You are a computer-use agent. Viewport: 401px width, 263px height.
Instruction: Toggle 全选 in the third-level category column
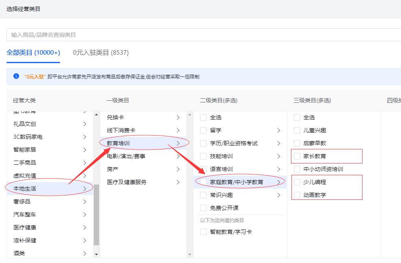297,117
